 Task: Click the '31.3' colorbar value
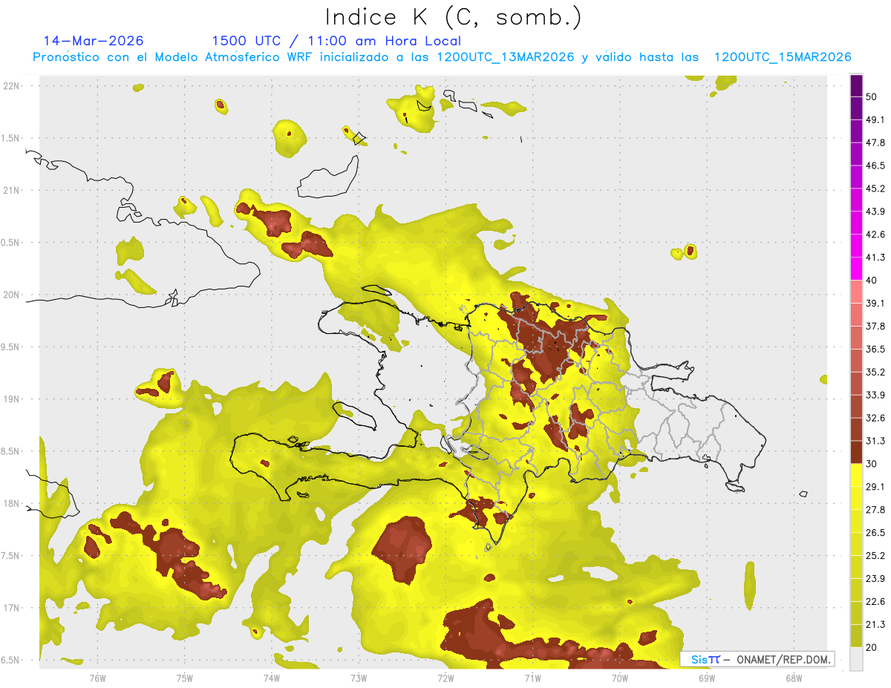point(875,441)
